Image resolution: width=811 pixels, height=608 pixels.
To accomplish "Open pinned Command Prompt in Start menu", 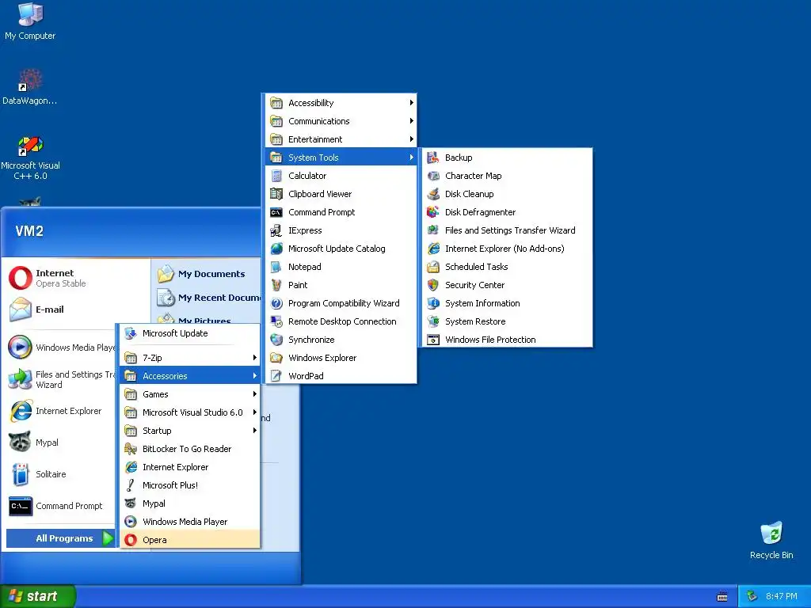I will (x=61, y=506).
